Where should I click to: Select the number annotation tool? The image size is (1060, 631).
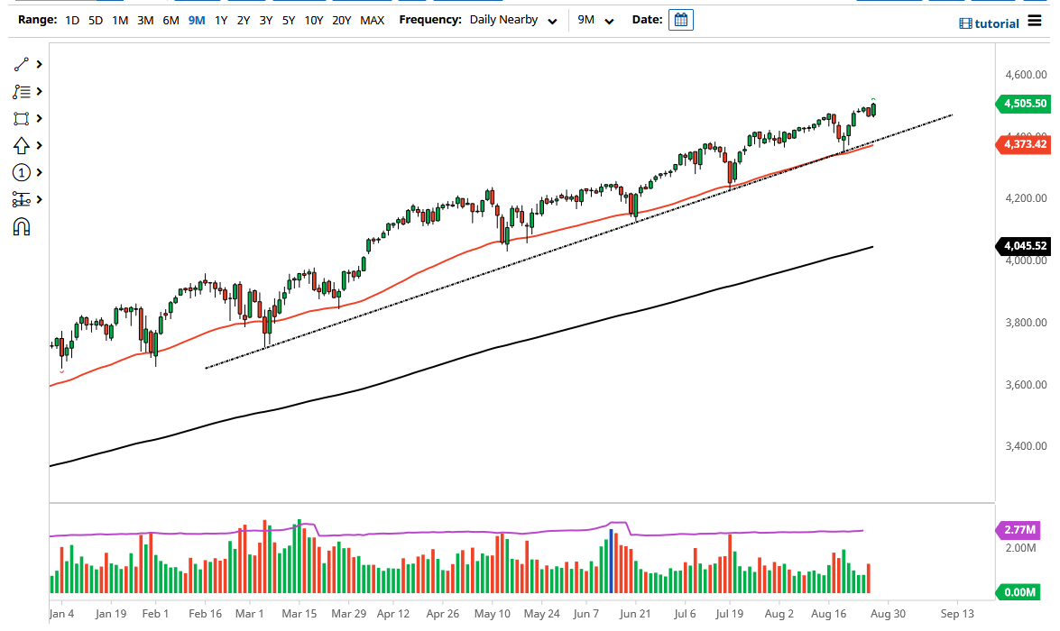pos(22,171)
